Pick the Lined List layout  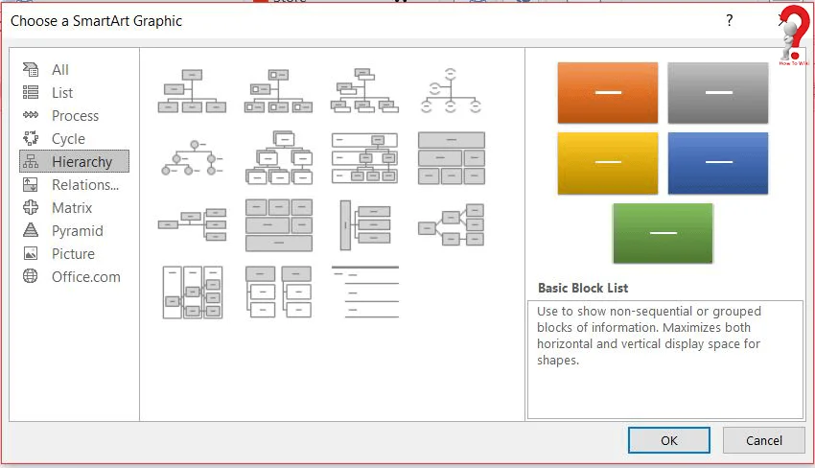click(365, 292)
